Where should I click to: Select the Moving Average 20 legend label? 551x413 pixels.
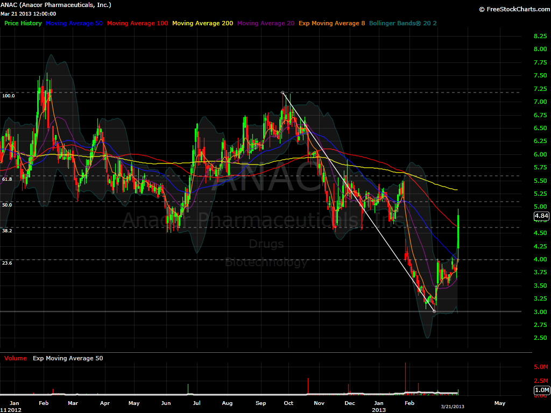266,23
